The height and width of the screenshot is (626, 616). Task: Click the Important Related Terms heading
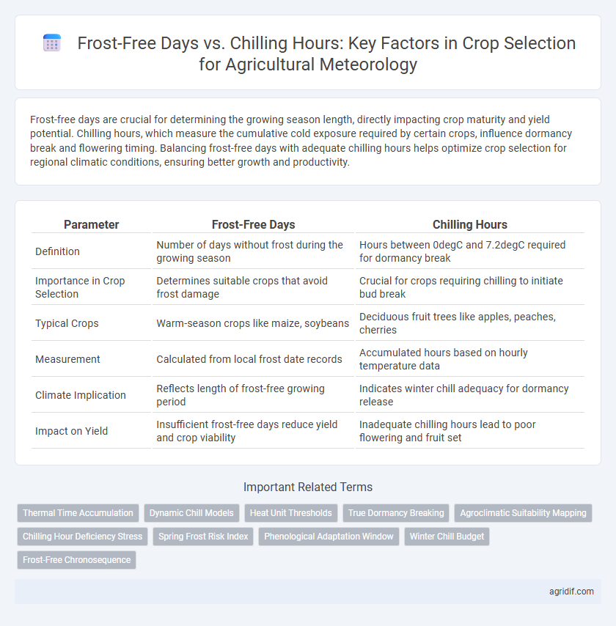(308, 487)
